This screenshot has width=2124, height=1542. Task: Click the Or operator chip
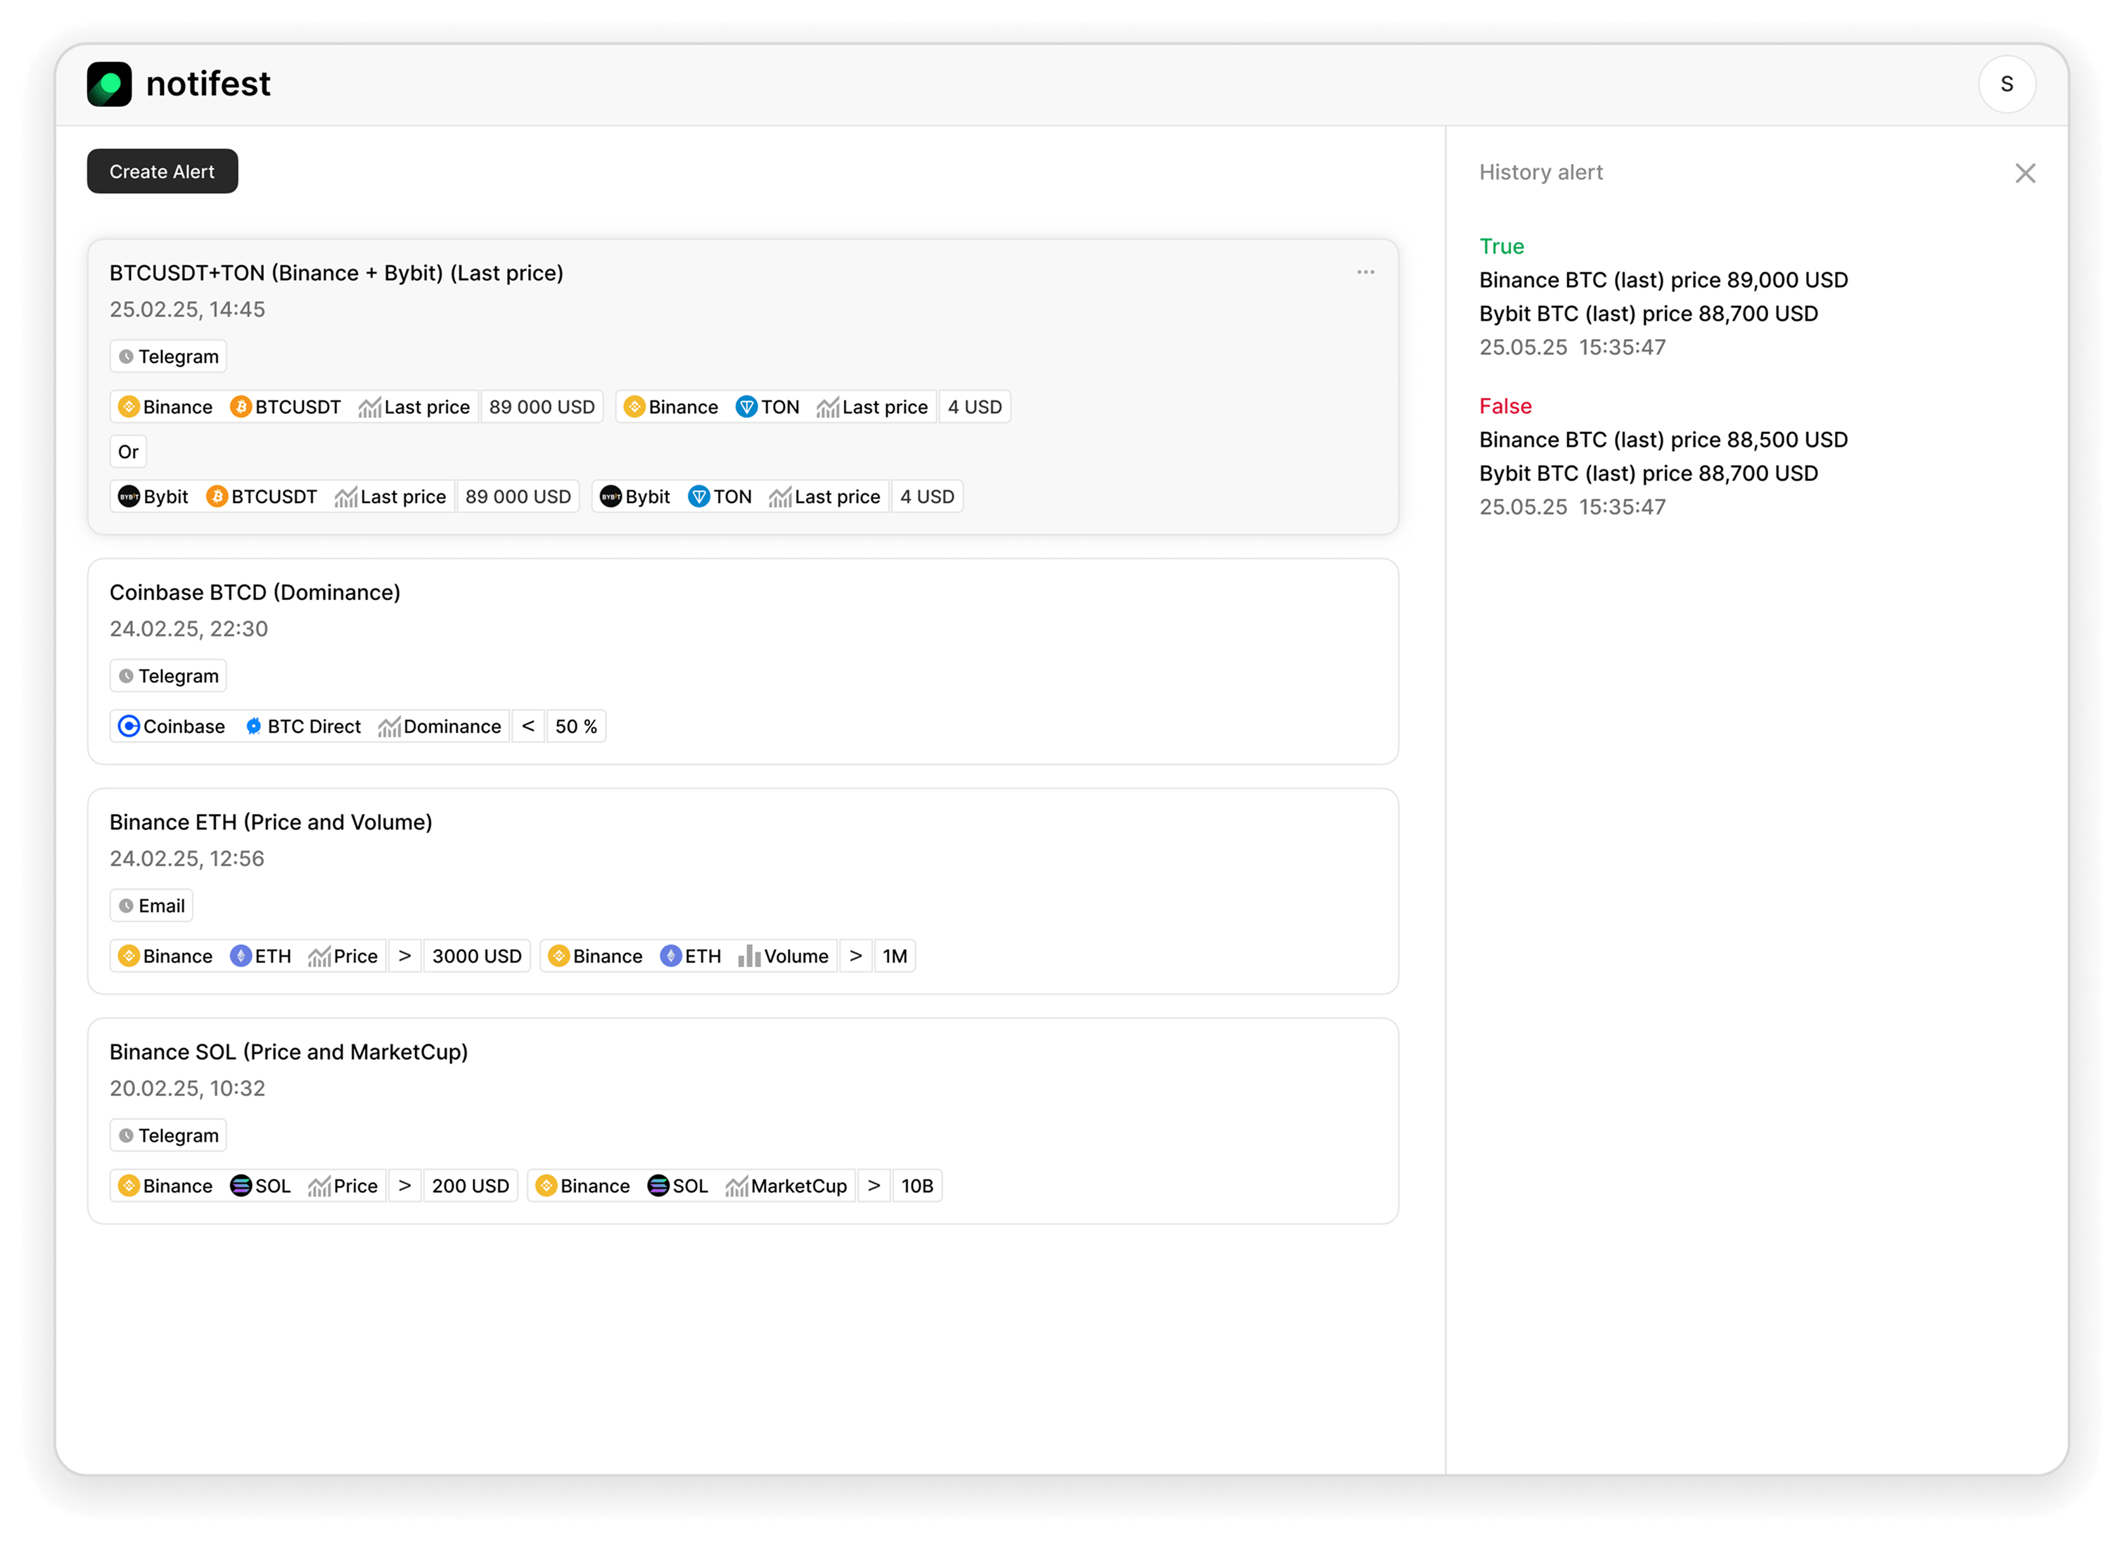point(128,452)
